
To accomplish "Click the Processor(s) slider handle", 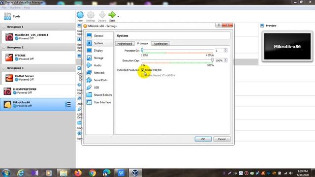I will (x=142, y=50).
